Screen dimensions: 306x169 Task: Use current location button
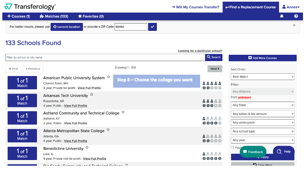pos(67,27)
